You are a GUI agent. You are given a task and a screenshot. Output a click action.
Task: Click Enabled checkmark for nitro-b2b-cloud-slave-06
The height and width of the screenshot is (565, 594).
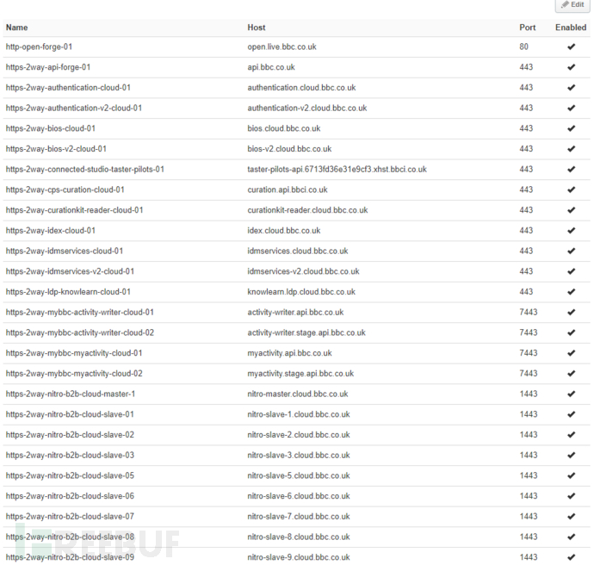tap(572, 496)
